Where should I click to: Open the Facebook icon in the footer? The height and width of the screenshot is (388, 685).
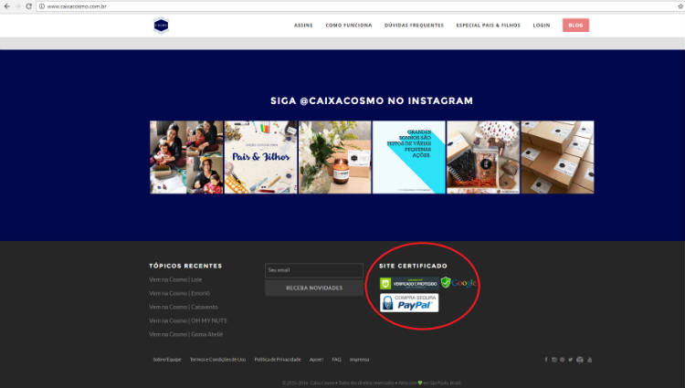pyautogui.click(x=545, y=360)
